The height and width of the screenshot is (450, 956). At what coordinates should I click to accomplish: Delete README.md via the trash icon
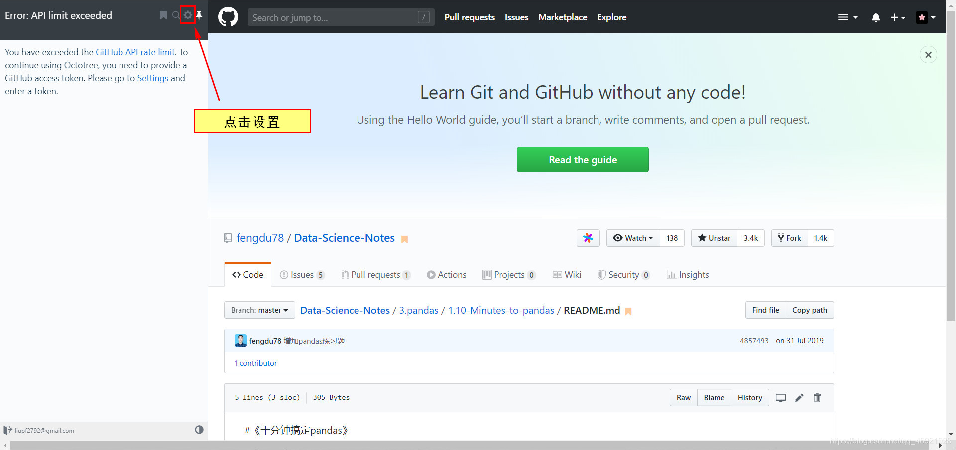point(817,398)
